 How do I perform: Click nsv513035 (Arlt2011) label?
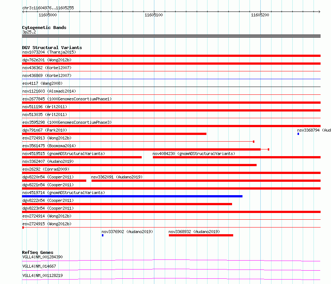pyautogui.click(x=45, y=114)
